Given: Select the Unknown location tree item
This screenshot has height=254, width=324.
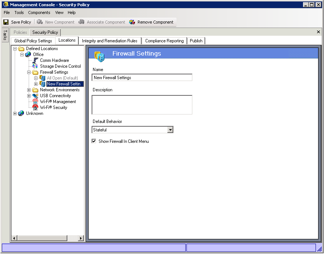Looking at the screenshot, I should coord(35,113).
